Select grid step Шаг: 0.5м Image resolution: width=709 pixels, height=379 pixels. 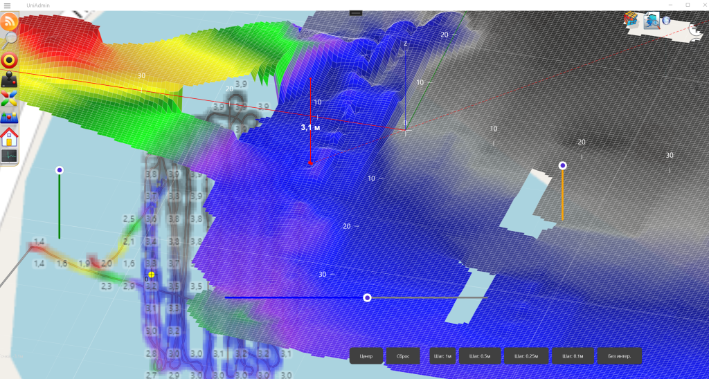(x=480, y=356)
